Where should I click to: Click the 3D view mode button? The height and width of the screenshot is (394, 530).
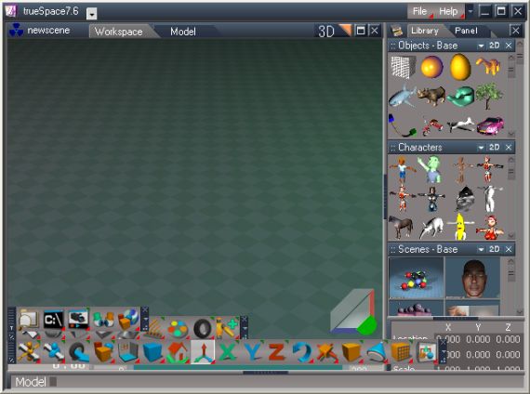click(x=326, y=32)
